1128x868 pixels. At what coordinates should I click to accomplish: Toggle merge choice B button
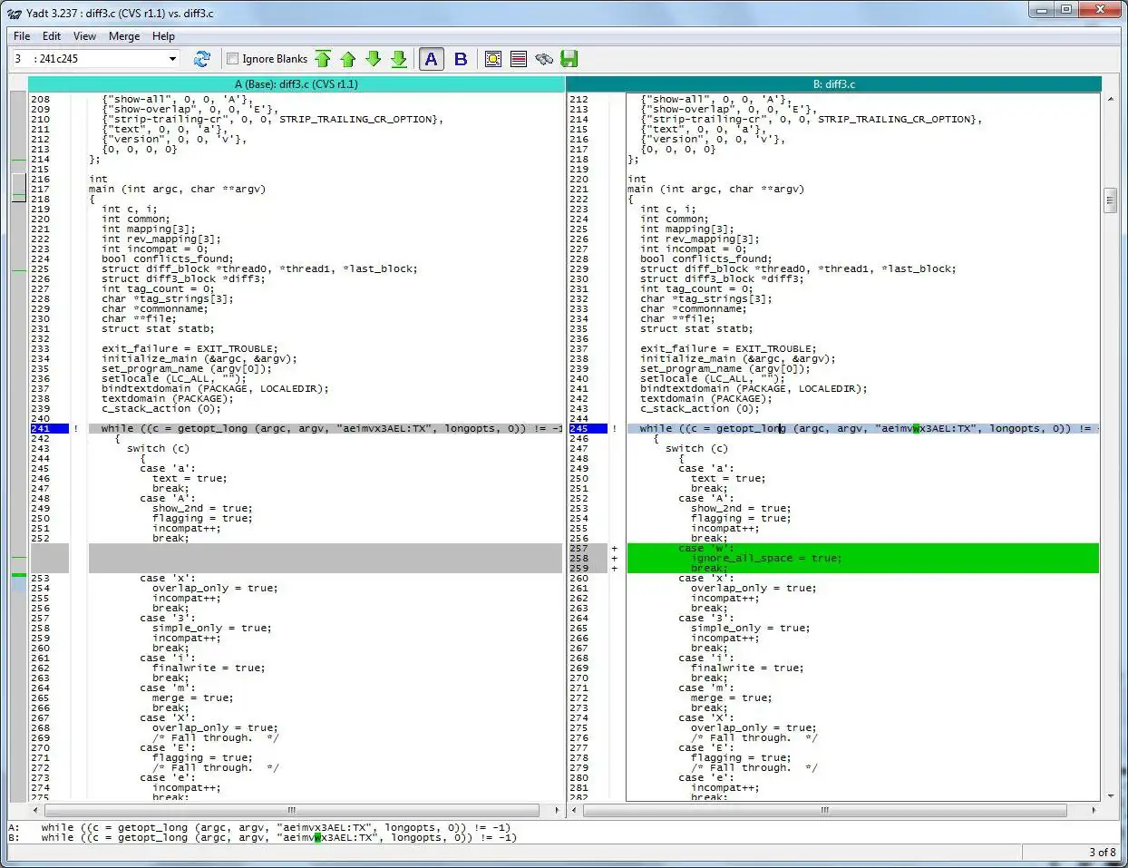(461, 59)
